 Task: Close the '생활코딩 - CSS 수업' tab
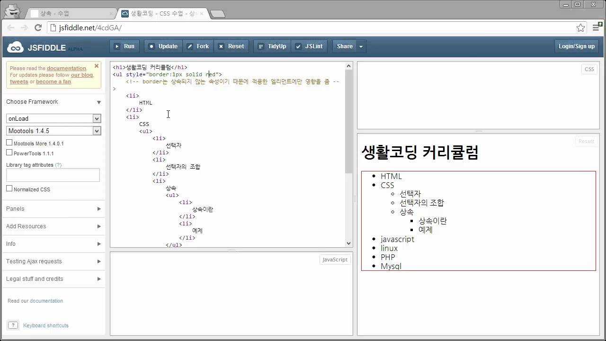coord(201,14)
